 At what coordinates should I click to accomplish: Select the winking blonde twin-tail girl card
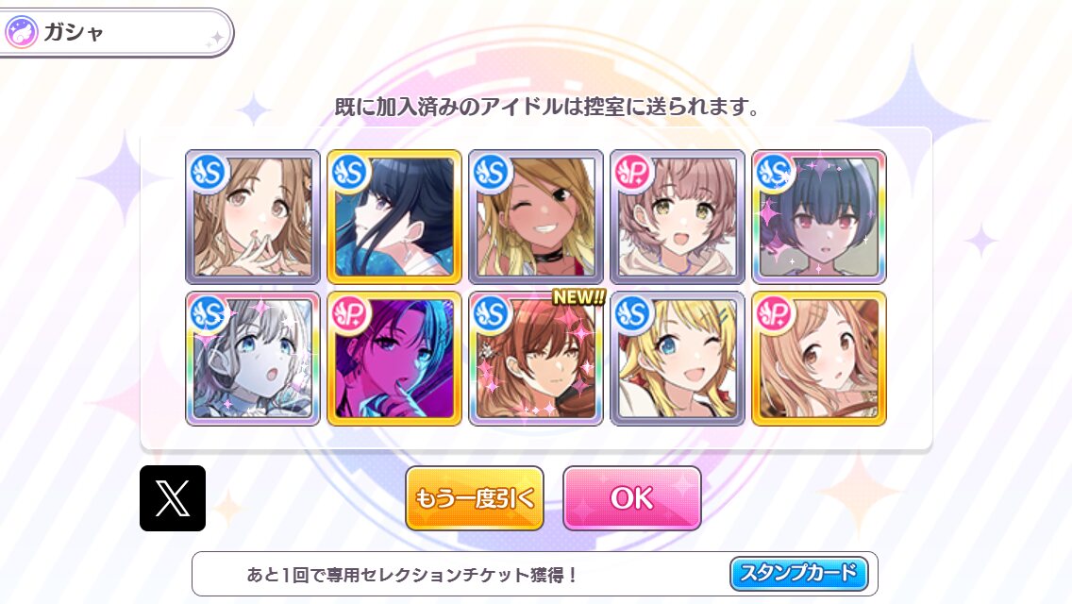678,359
